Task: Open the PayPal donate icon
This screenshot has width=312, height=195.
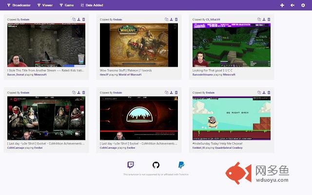Action: point(181,165)
